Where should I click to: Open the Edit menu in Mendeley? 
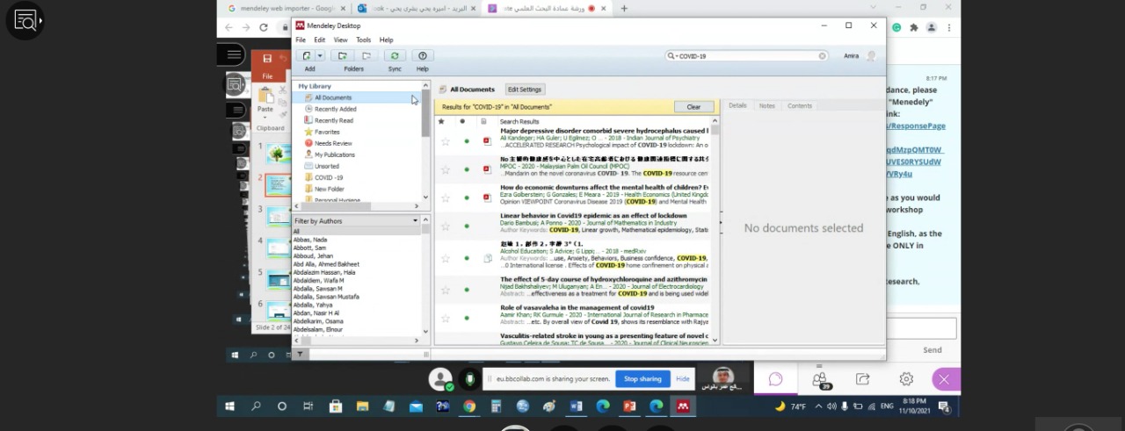tap(320, 40)
